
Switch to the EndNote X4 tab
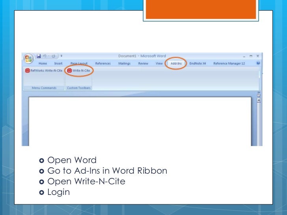coord(198,63)
